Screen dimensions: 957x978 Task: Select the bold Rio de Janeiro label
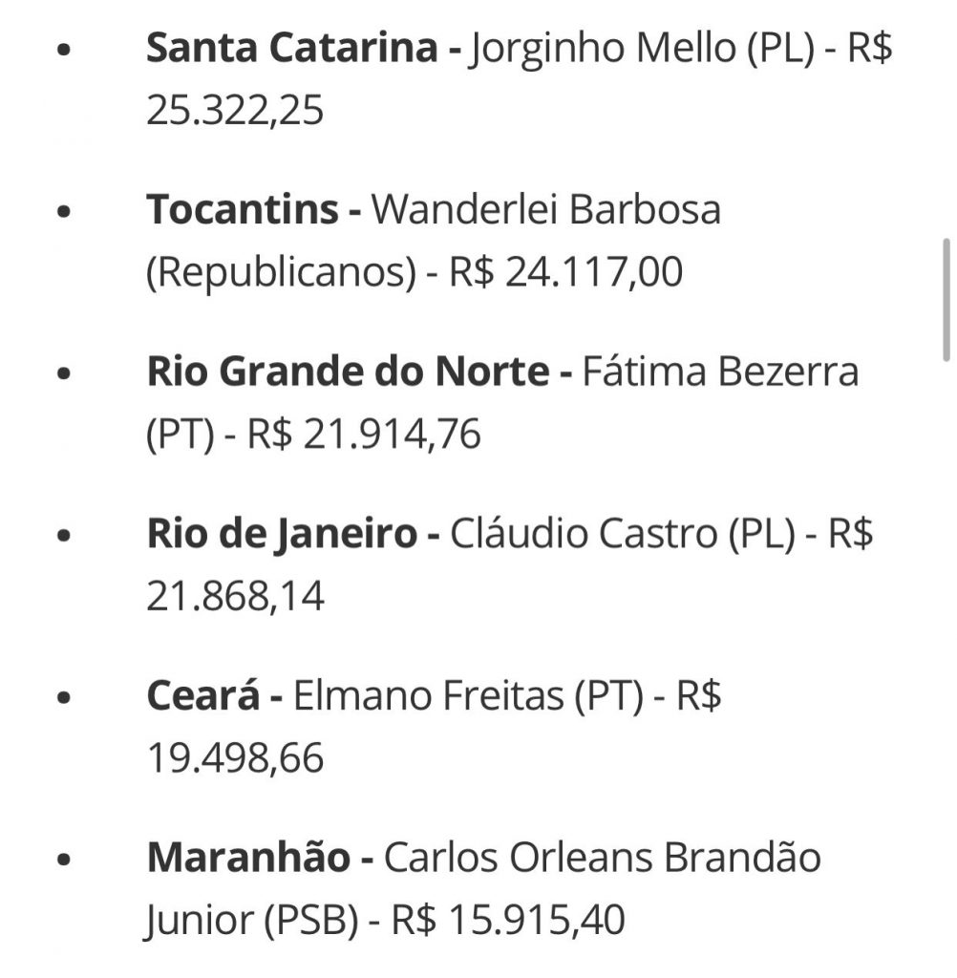tap(282, 534)
